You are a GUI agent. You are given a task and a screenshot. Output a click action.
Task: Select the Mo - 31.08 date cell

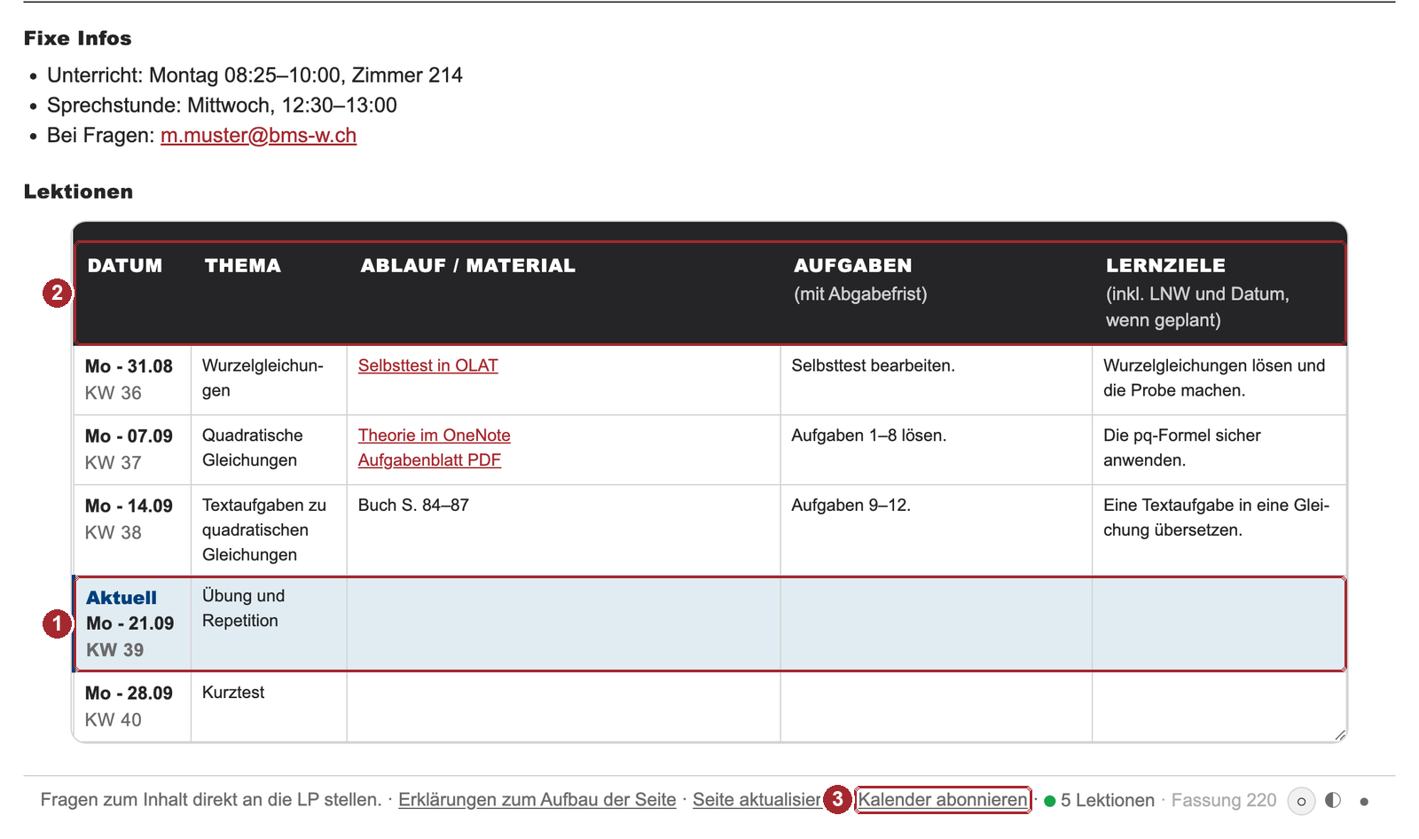132,380
